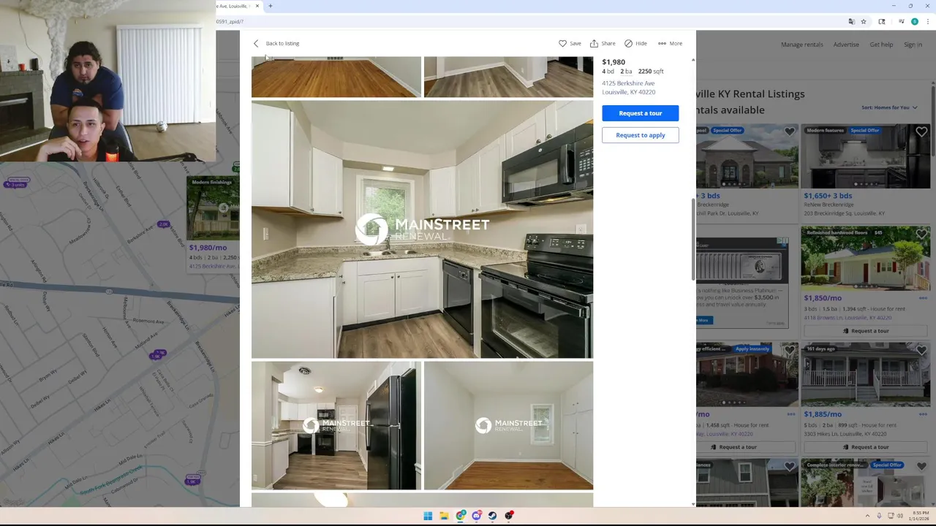936x526 pixels.
Task: Open Discord from the taskbar
Action: coord(477,516)
